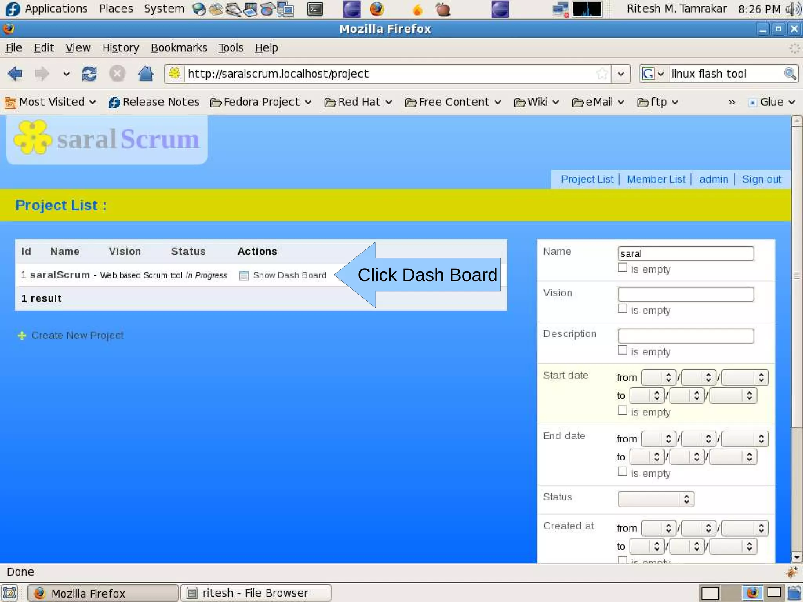
Task: Expand the Most Visited bookmarks folder
Action: pyautogui.click(x=50, y=102)
